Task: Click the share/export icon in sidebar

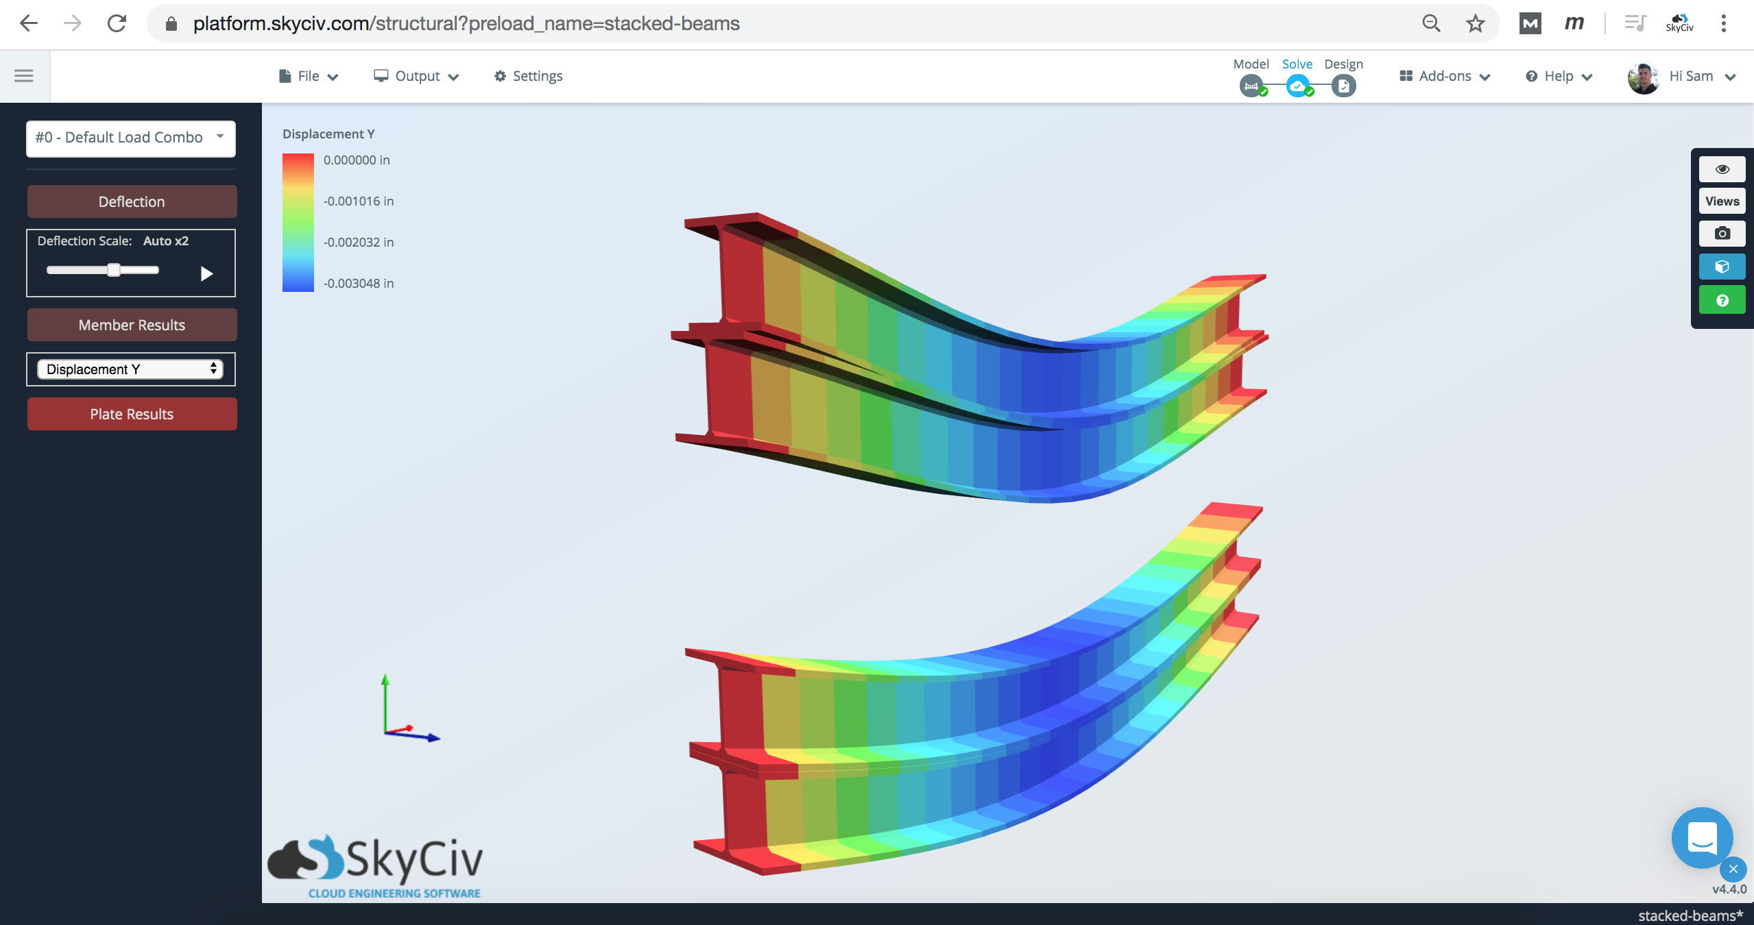Action: [x=1722, y=267]
